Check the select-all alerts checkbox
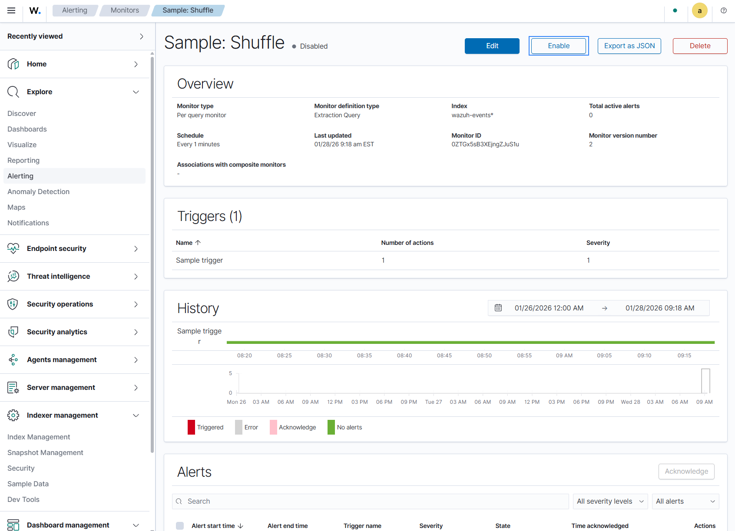 coord(180,526)
